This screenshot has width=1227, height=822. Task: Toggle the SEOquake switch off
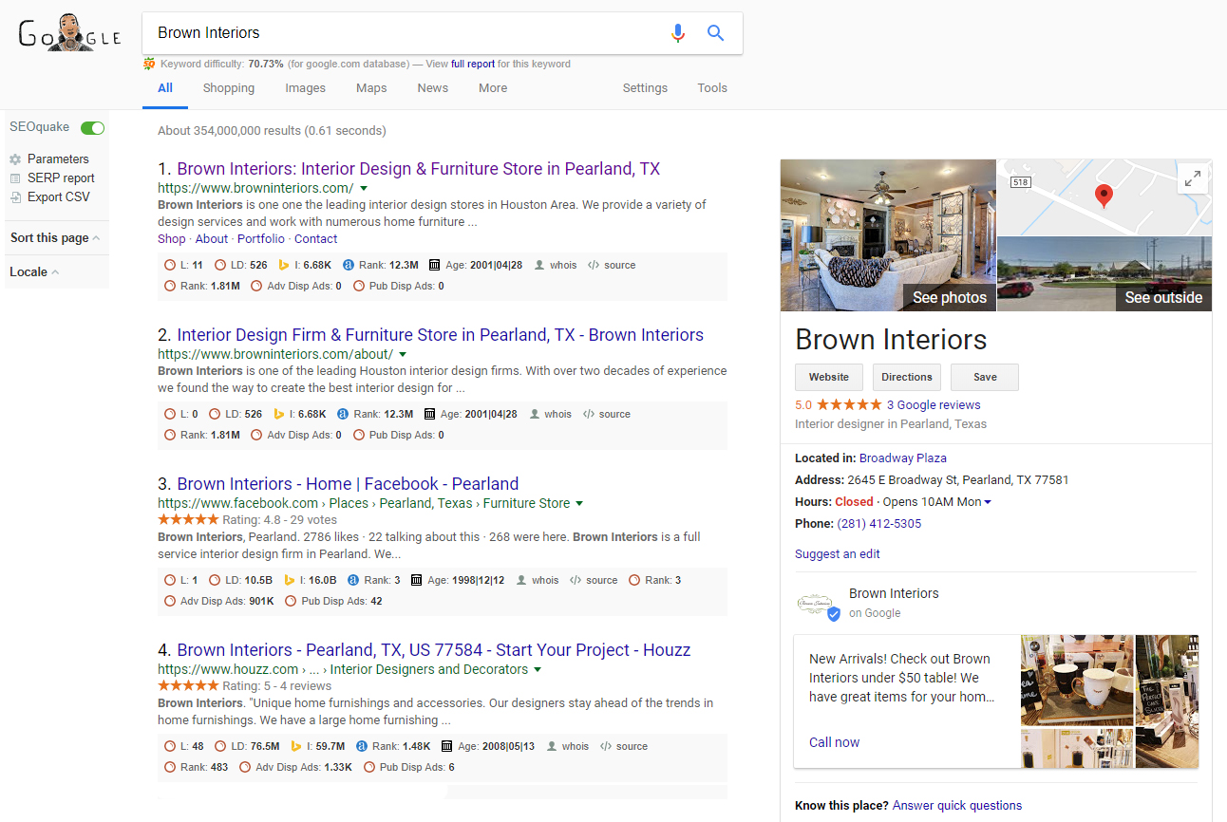[x=92, y=128]
